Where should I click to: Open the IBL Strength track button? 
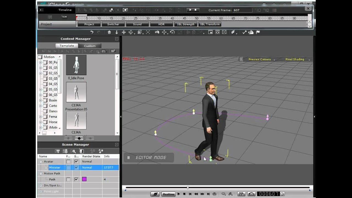click(x=186, y=24)
